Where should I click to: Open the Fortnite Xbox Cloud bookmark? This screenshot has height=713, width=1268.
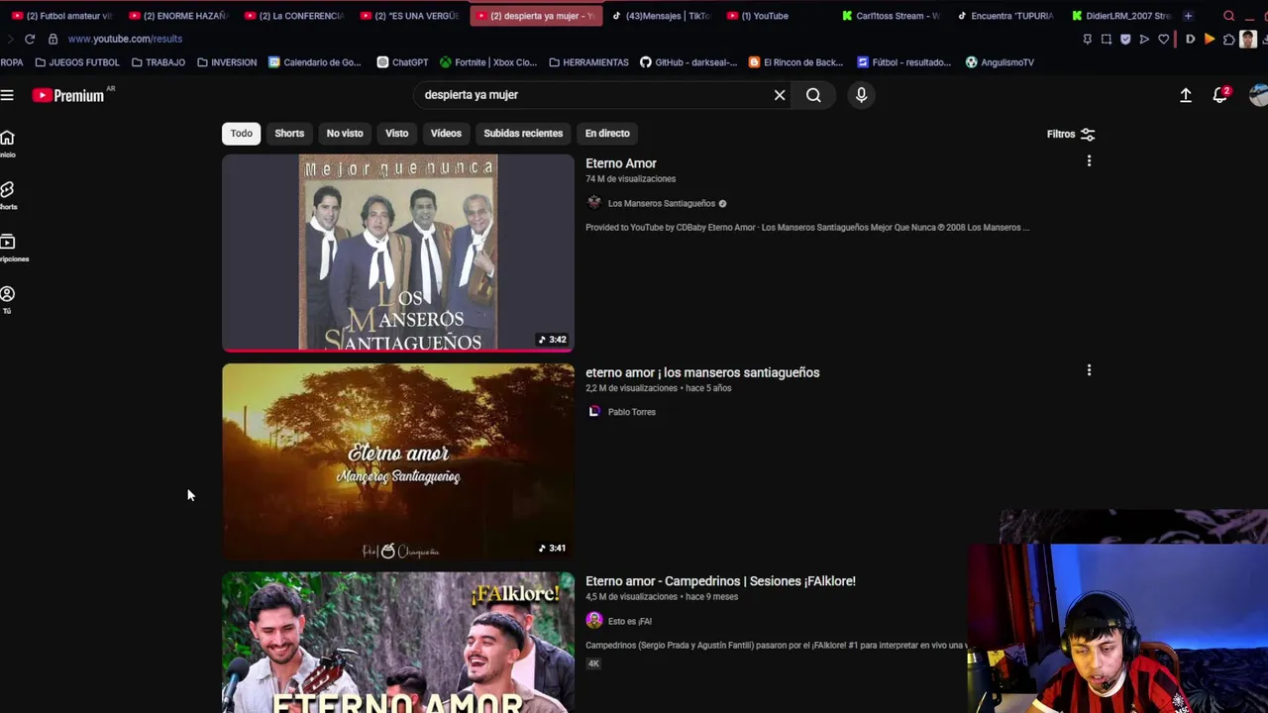488,62
